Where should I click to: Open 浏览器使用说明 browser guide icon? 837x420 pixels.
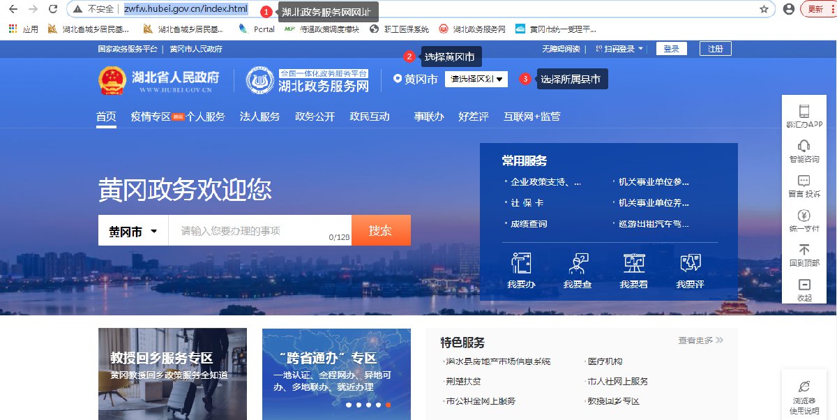[804, 386]
